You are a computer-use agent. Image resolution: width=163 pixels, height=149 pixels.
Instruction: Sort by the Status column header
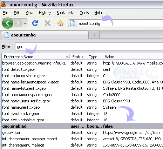click(x=78, y=57)
